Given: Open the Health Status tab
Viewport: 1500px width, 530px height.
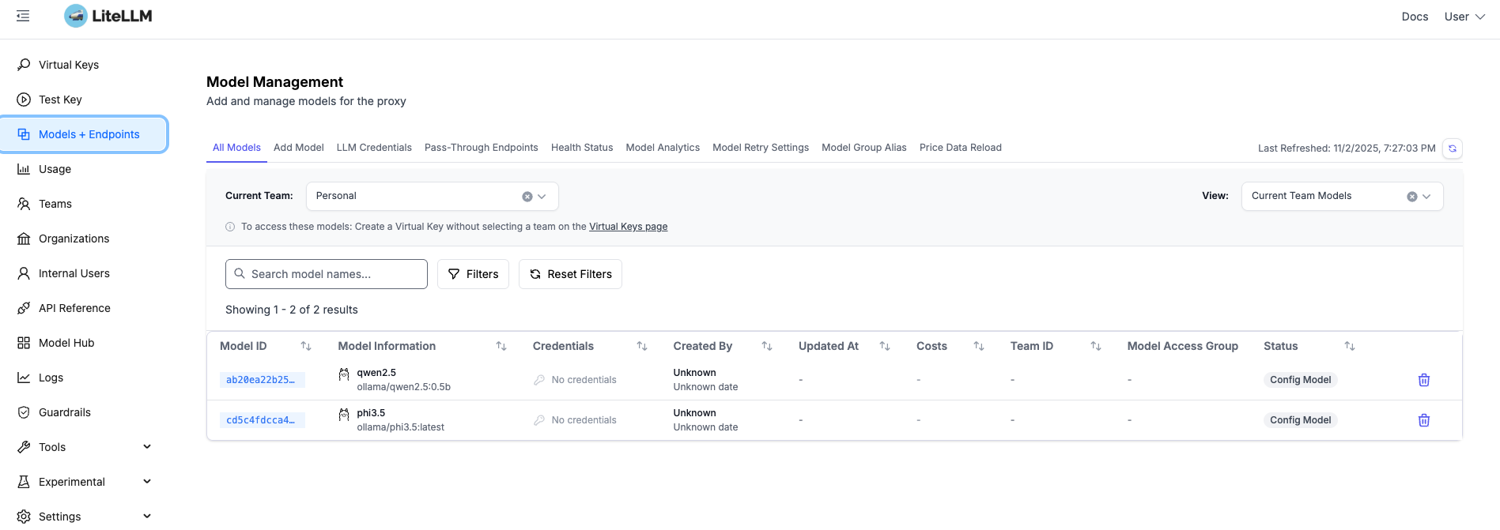Looking at the screenshot, I should tap(581, 148).
